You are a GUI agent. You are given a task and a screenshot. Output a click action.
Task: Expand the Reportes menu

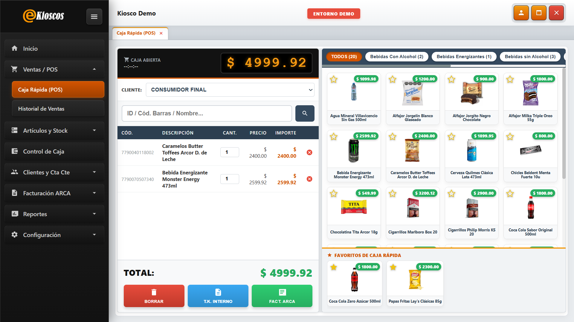pyautogui.click(x=94, y=214)
